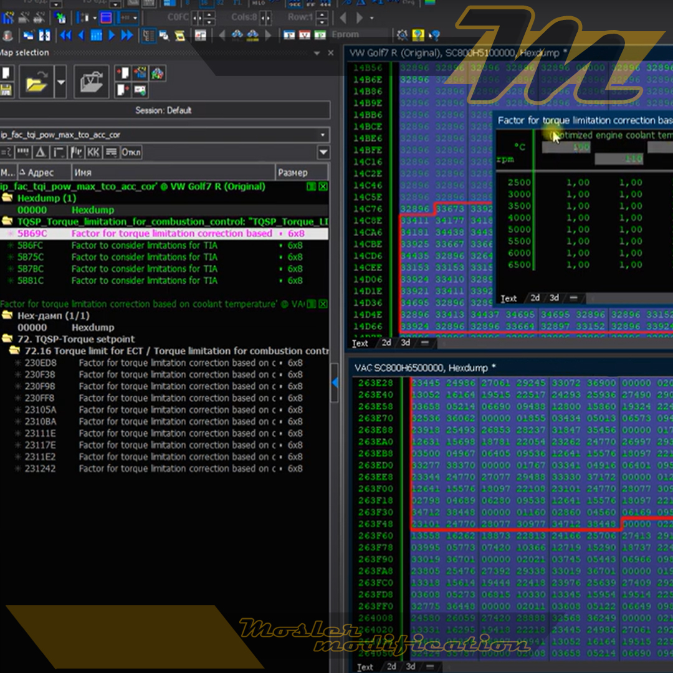Image resolution: width=673 pixels, height=673 pixels.
Task: Toggle the green icon beside the Golf7 R group header
Action: (x=311, y=186)
